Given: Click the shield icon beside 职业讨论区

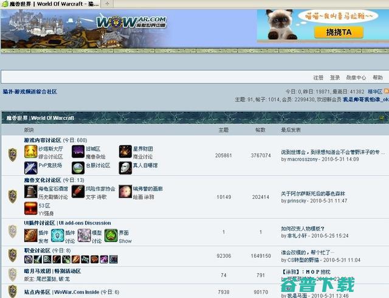Looking at the screenshot, I should pos(13,255).
